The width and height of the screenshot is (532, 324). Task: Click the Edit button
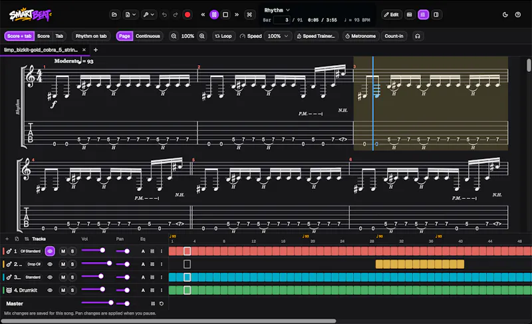tap(392, 15)
